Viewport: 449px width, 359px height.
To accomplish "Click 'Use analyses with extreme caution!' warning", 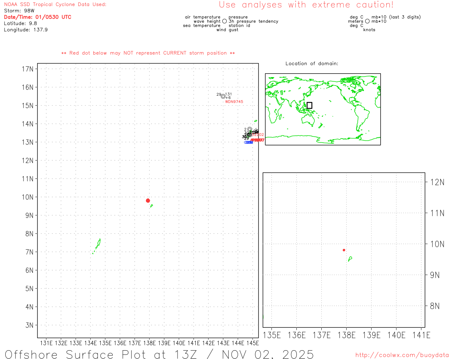I will point(306,5).
